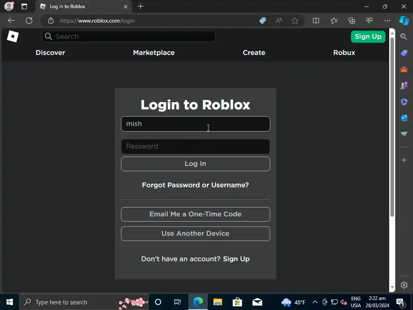Open the Robux menu item
Viewport: 413px width, 310px height.
[x=344, y=52]
